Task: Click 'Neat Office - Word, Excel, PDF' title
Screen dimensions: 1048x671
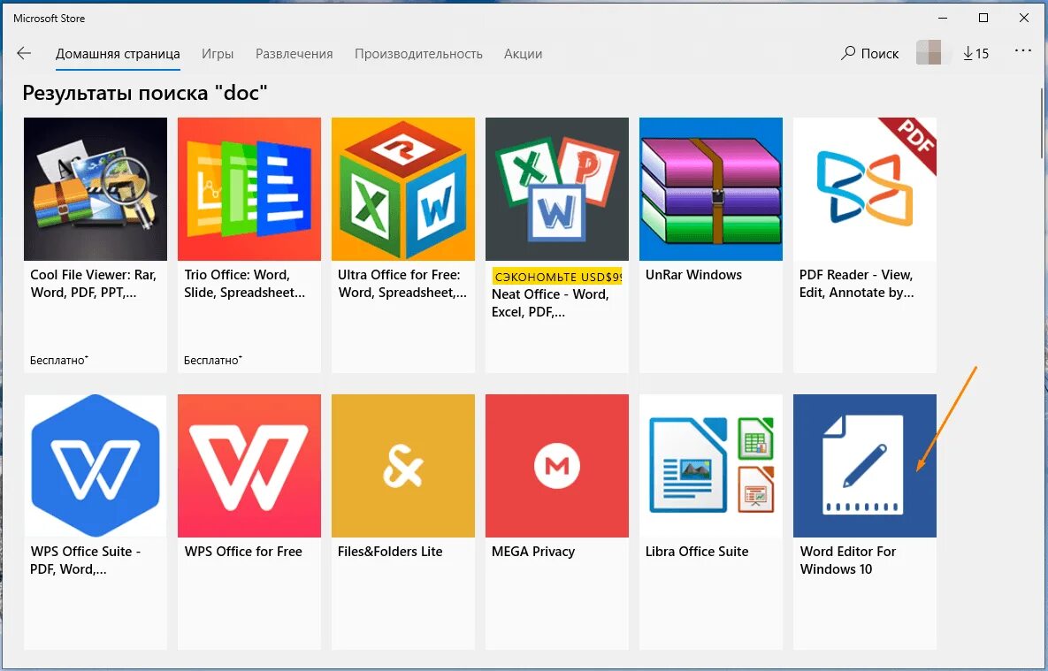Action: pos(550,302)
